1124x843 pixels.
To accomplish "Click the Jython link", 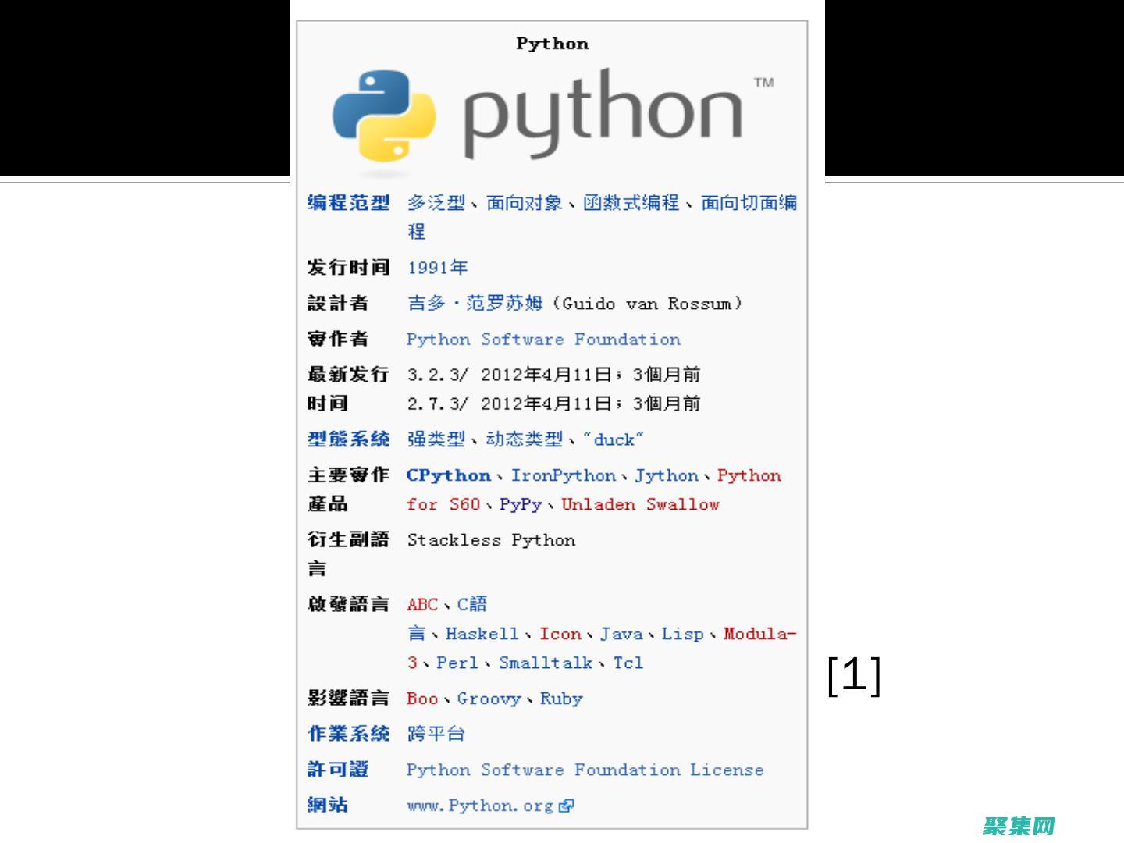I will (x=667, y=475).
